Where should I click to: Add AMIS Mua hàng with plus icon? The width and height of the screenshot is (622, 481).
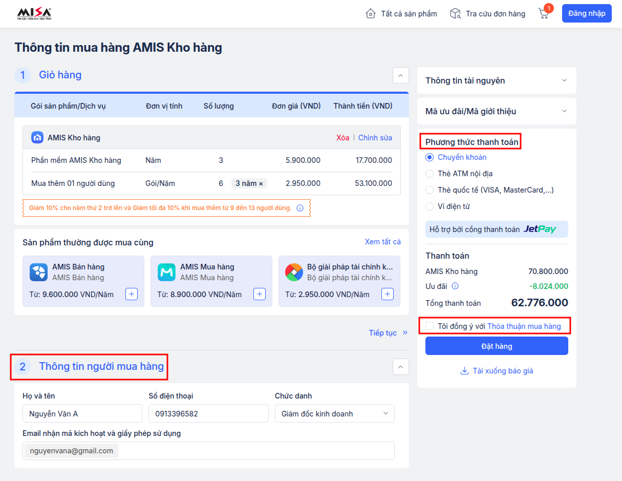pos(260,294)
